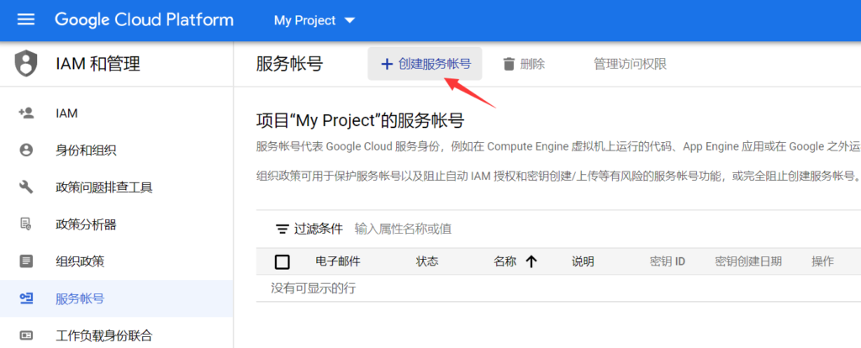Click the 身份和组织 person icon
Image resolution: width=861 pixels, height=348 pixels.
(x=26, y=150)
